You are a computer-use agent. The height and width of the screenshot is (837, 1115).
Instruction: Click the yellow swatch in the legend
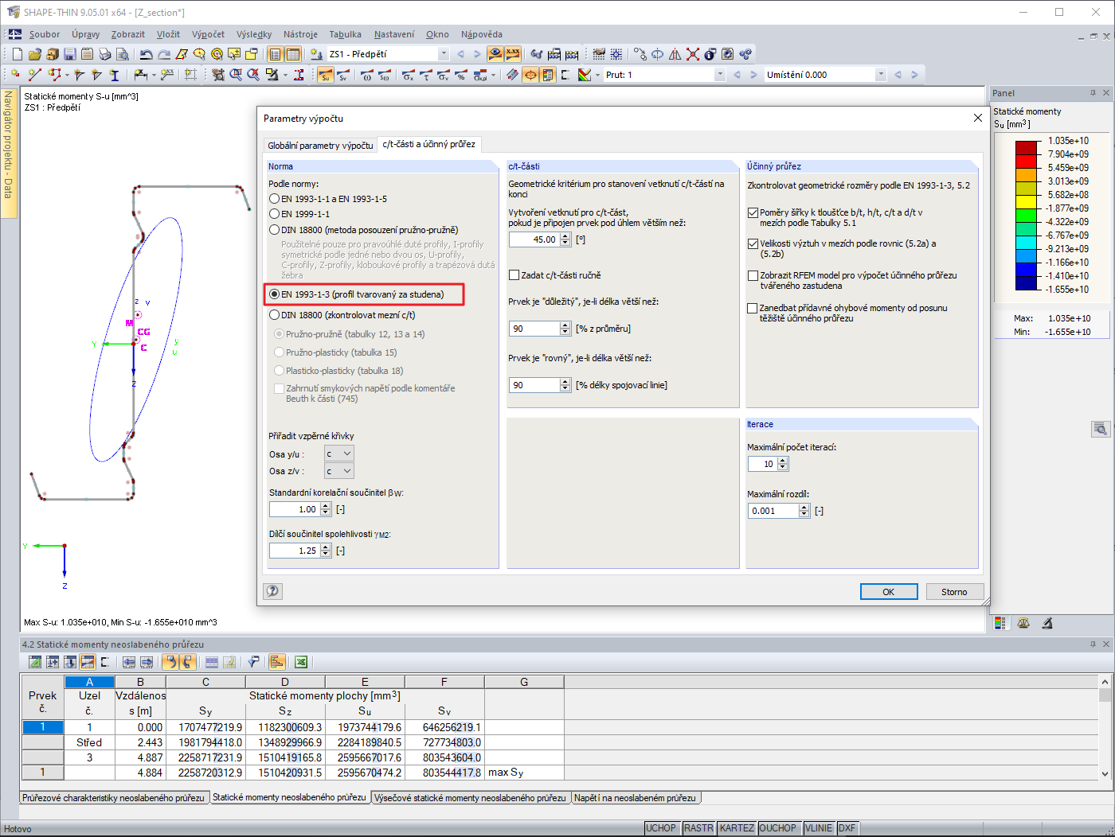(x=1027, y=201)
